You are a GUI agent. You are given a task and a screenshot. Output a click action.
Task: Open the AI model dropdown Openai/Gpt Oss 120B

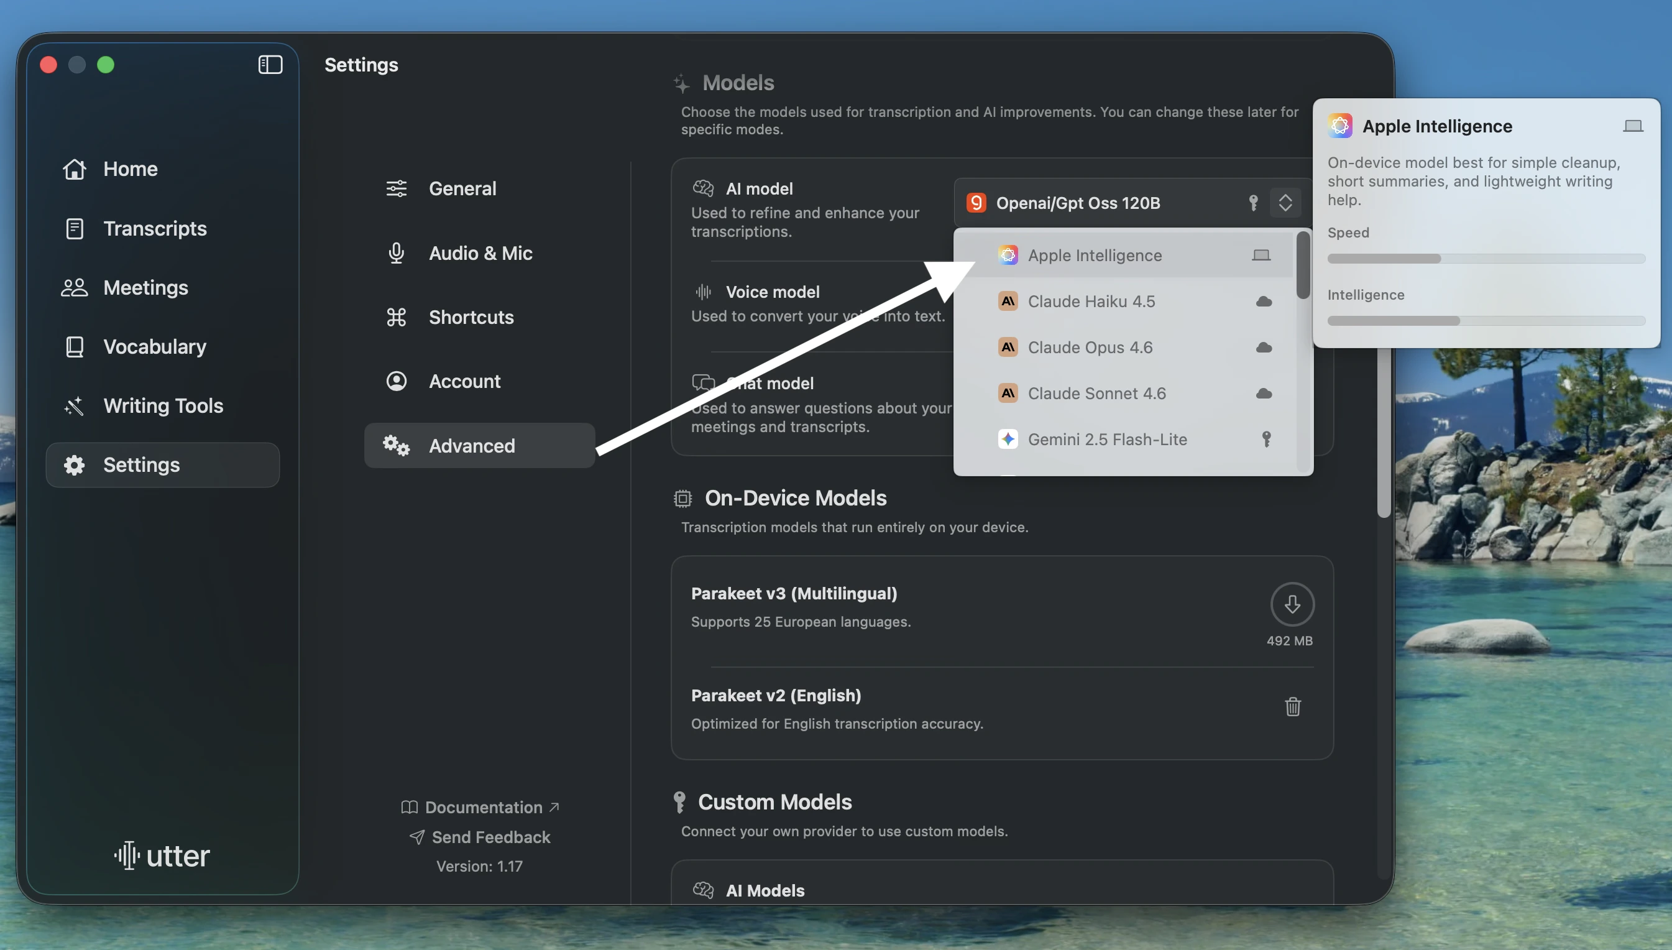point(1133,203)
